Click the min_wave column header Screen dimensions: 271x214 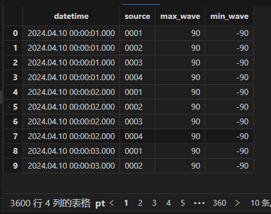tap(229, 16)
